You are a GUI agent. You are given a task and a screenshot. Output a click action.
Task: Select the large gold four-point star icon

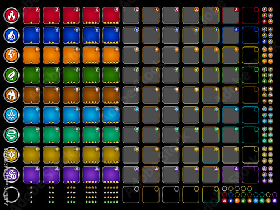tap(11, 155)
